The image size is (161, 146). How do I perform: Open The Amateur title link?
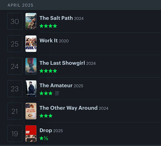(x=56, y=85)
